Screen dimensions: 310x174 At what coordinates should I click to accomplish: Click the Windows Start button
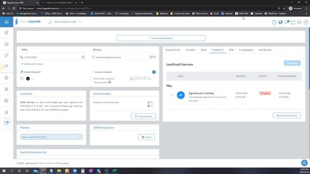[x=4, y=171]
